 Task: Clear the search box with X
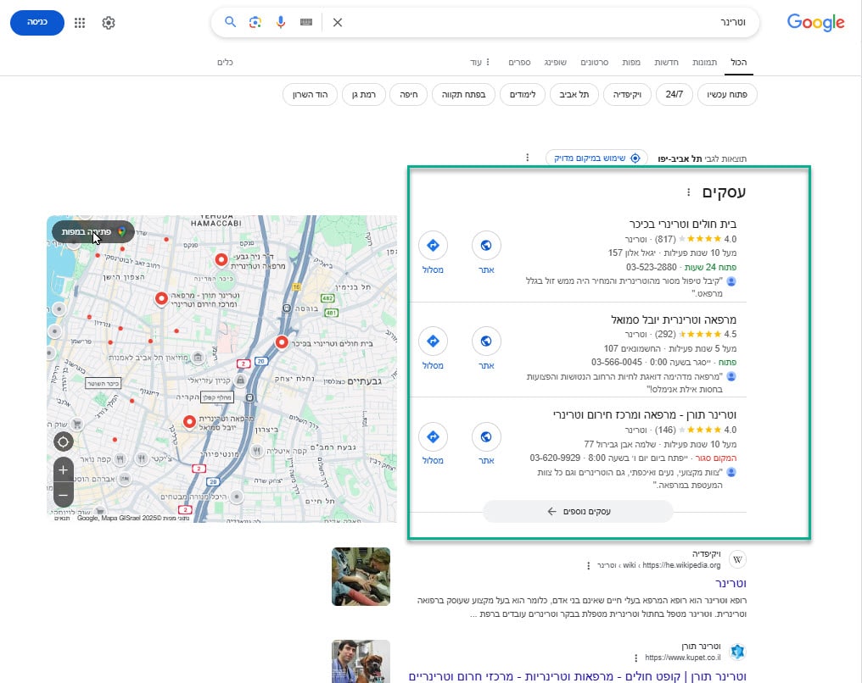pyautogui.click(x=338, y=23)
